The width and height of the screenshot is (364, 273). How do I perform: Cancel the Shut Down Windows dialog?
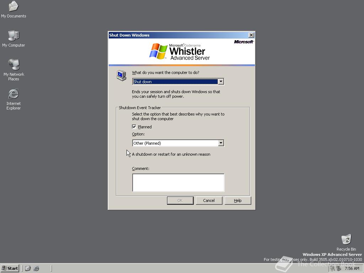[209, 200]
